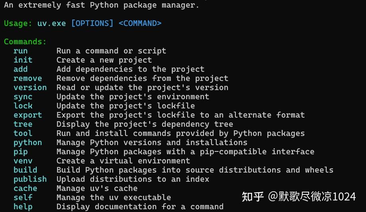Image resolution: width=366 pixels, height=212 pixels.
Task: Click the 'add' command name
Action: click(x=21, y=69)
